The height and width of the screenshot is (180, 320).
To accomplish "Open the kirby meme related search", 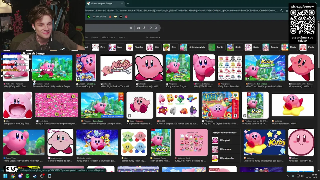I will [226, 149].
